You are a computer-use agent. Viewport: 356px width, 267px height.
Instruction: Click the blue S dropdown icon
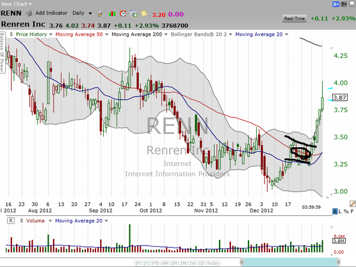[x=336, y=4]
